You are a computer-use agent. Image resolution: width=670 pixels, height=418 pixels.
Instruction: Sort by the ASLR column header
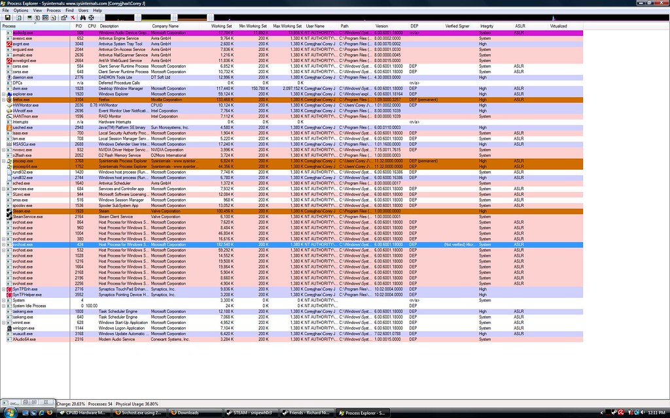pyautogui.click(x=529, y=26)
